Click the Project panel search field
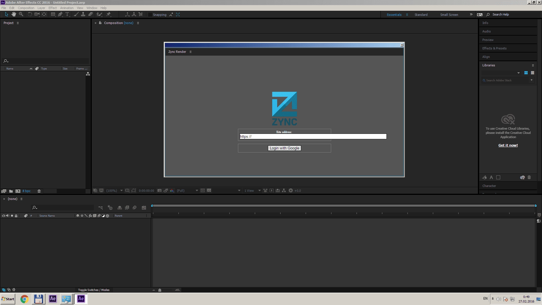 tap(45, 61)
